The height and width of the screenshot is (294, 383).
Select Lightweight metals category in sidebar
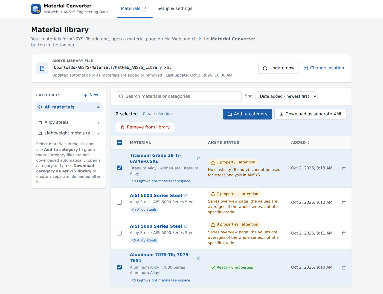click(x=68, y=133)
